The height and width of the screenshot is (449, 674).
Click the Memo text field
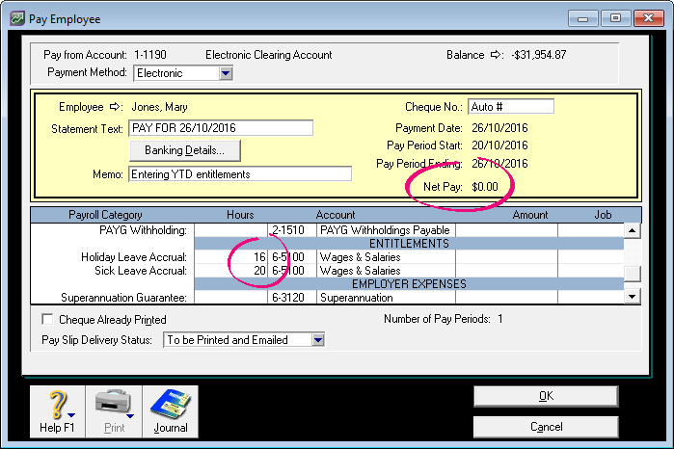click(x=240, y=173)
